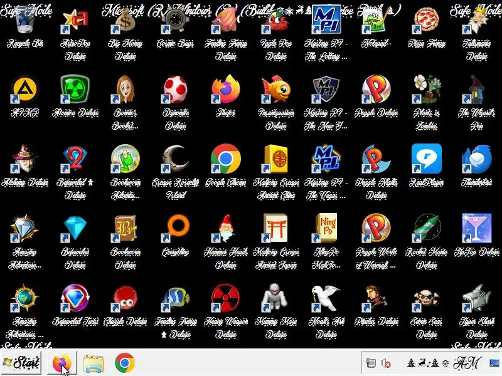Open Firefox desktop shortcut
This screenshot has width=502, height=376.
pos(226,89)
